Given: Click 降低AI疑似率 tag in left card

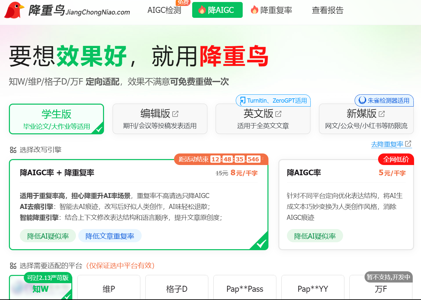Looking at the screenshot, I should pos(48,236).
